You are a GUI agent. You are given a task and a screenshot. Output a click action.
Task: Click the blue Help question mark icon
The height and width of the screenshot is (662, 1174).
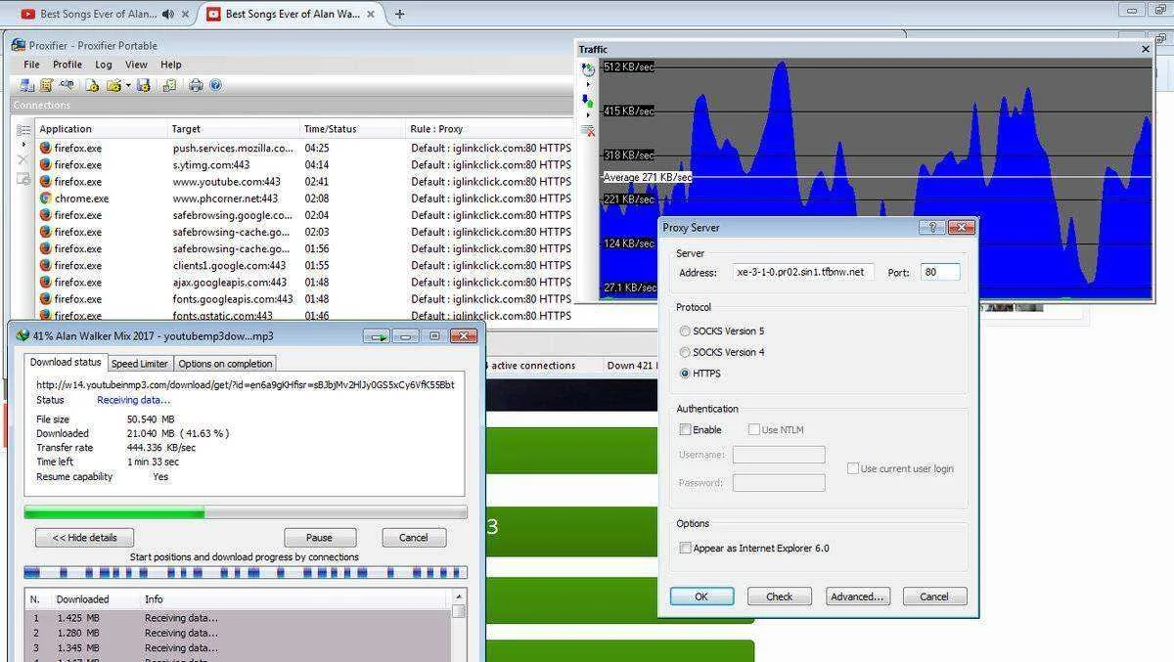[215, 86]
